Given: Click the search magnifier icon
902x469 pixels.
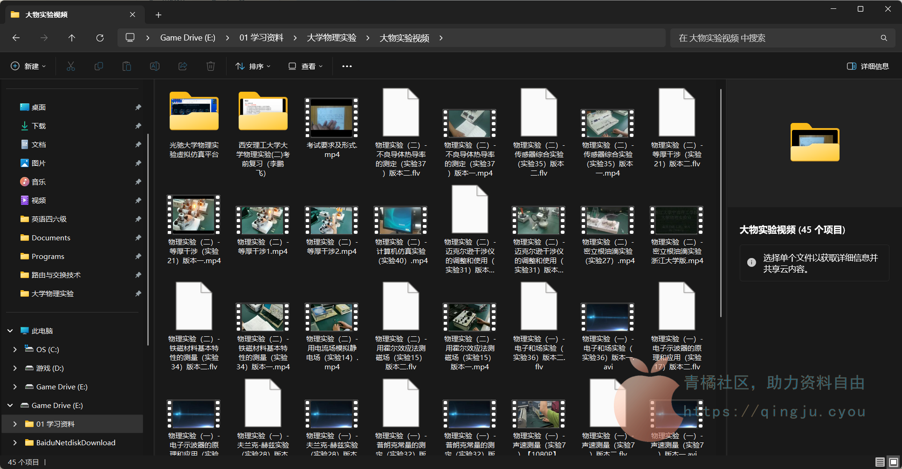Looking at the screenshot, I should [x=884, y=38].
